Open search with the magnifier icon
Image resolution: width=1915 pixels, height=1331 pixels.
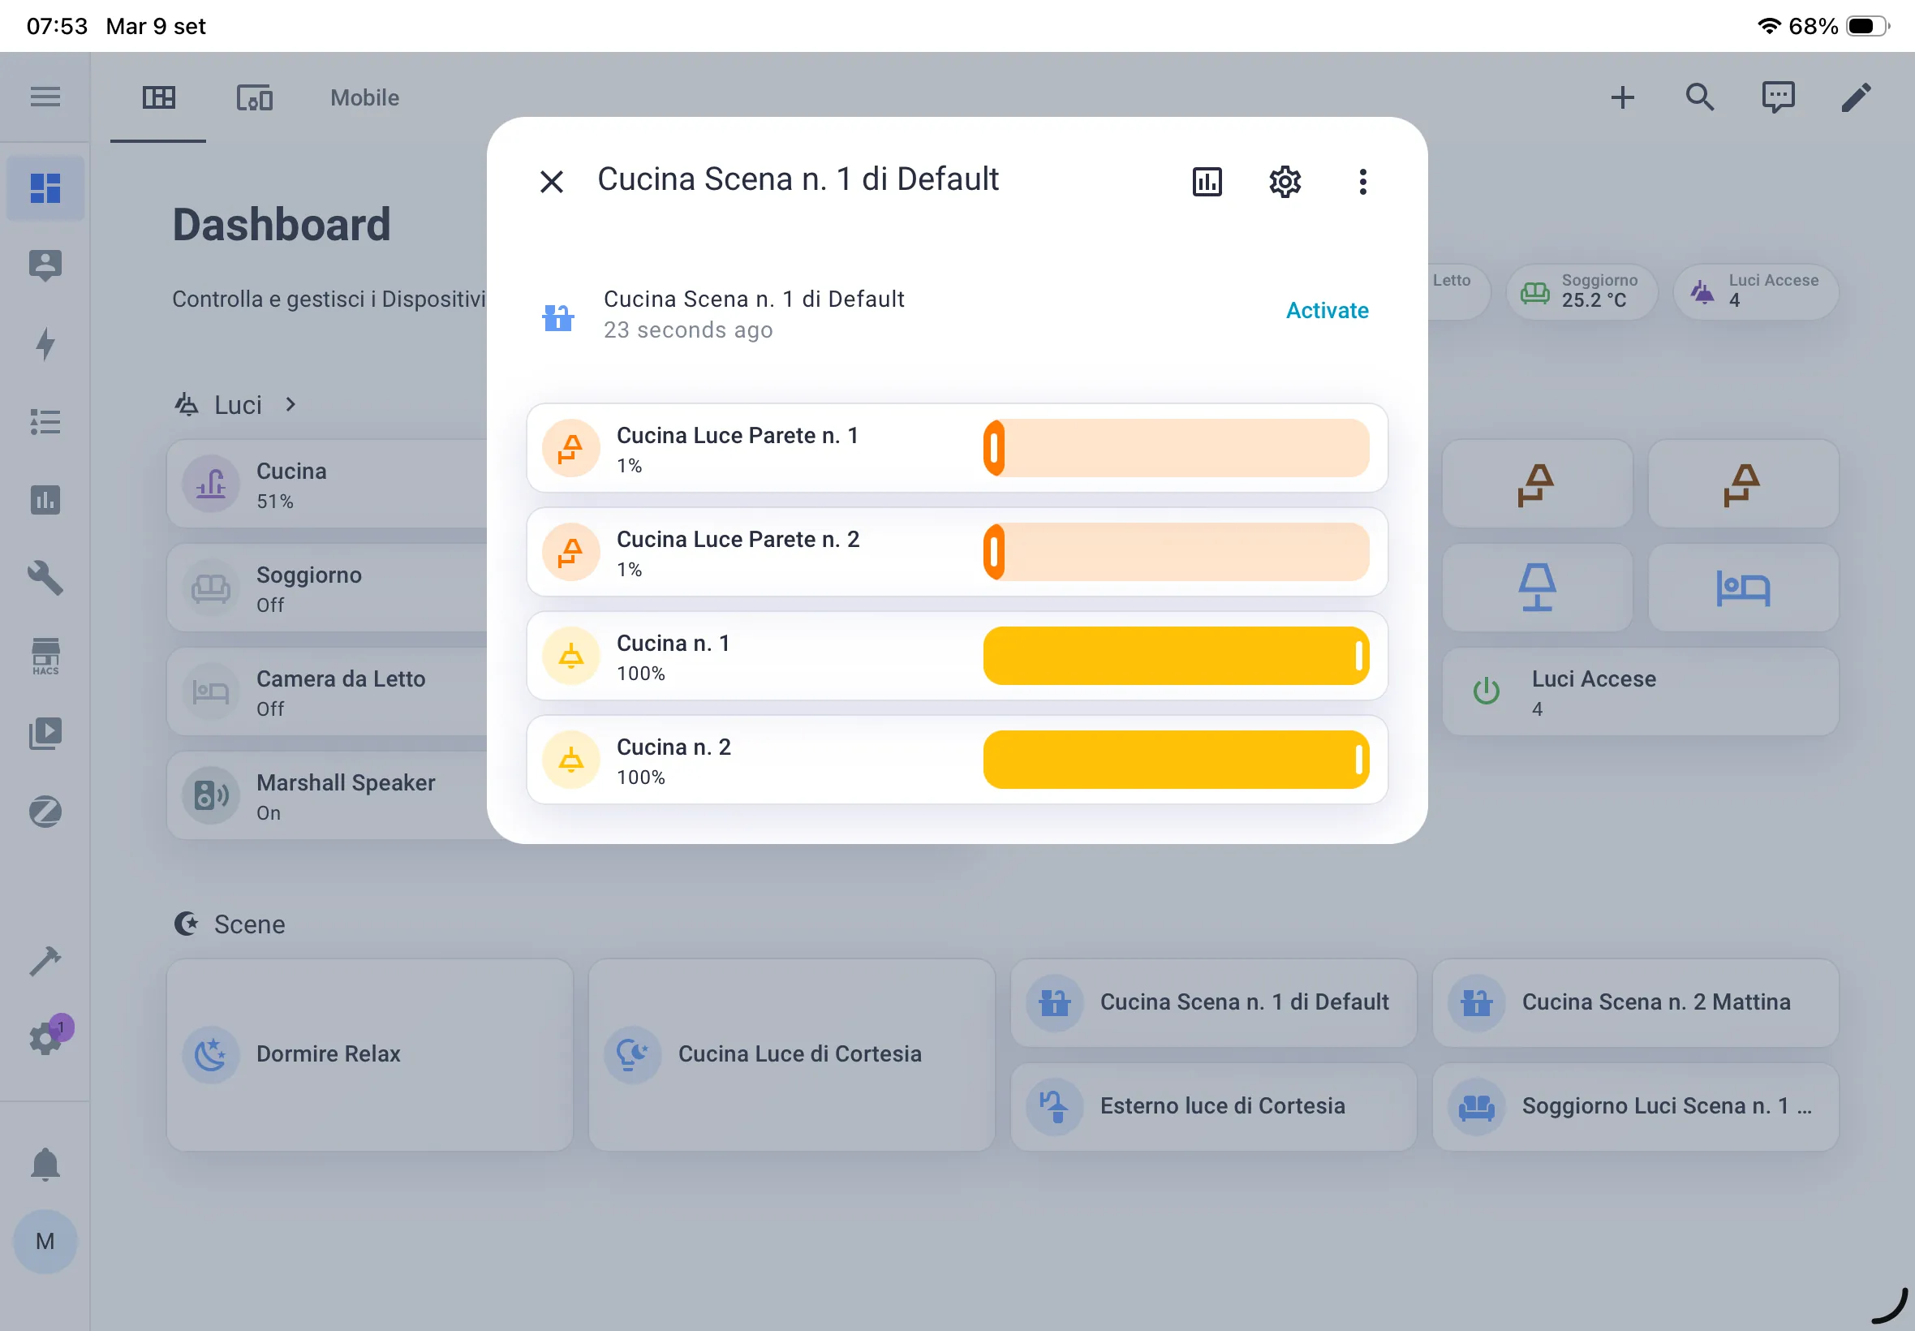[1699, 97]
